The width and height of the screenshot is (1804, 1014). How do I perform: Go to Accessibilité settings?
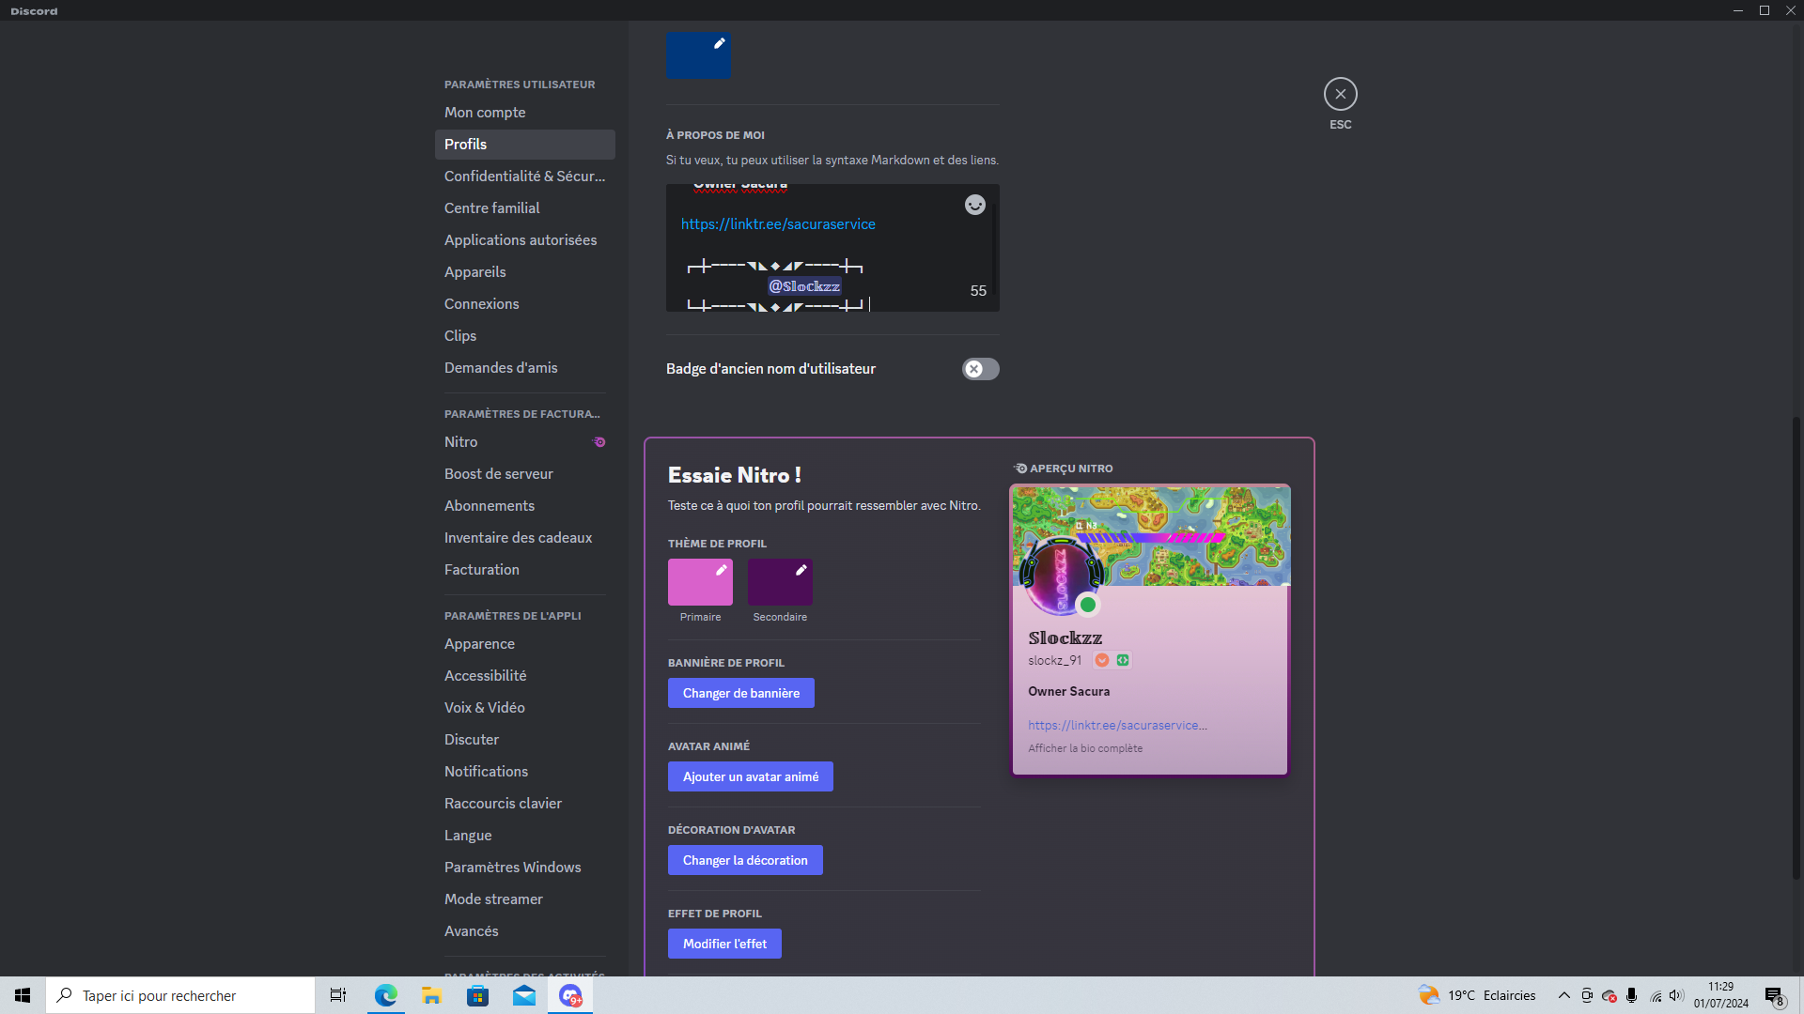[x=524, y=676]
